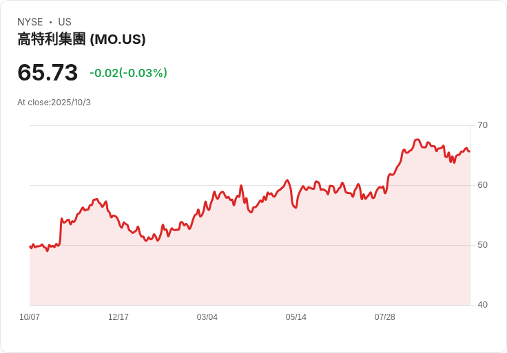Open the 高特利集團 (MO.US) stock title
507x353 pixels.
click(81, 40)
